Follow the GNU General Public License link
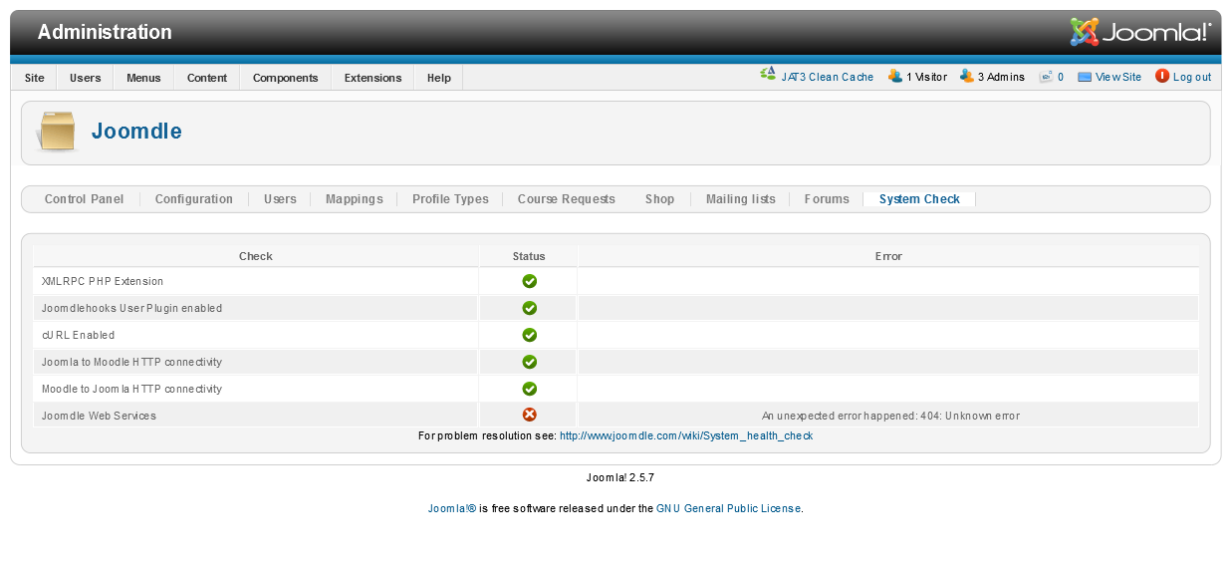 pos(728,508)
